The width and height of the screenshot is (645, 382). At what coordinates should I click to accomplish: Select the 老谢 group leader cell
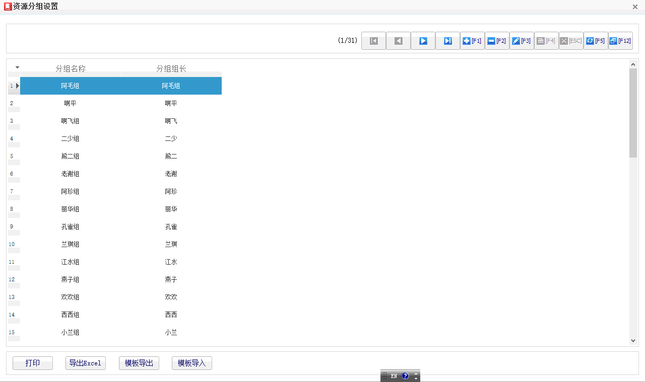pyautogui.click(x=171, y=174)
